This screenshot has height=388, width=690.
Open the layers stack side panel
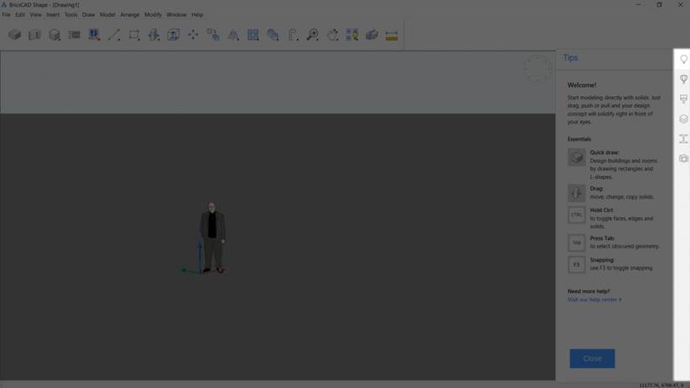683,119
